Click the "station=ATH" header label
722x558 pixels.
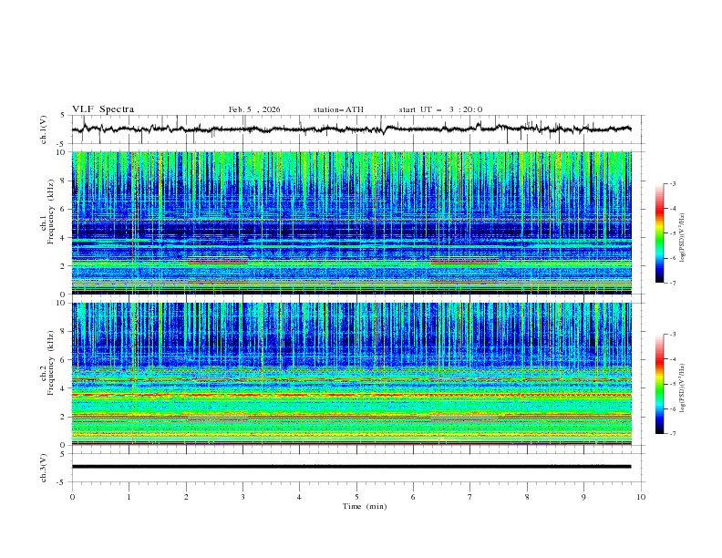(x=338, y=109)
